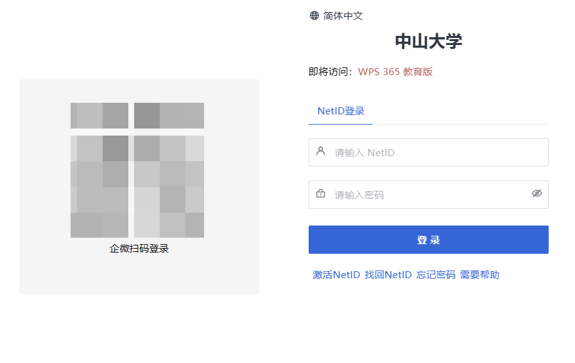Click the 企微扫码登录 label
Viewport: 575px width, 363px height.
pyautogui.click(x=139, y=249)
